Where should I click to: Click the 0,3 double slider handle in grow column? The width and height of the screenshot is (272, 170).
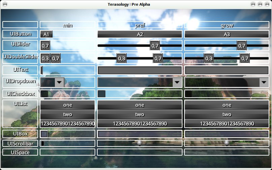point(209,58)
